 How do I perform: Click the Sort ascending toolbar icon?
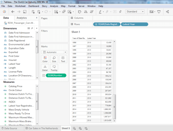pyautogui.click(x=85, y=12)
